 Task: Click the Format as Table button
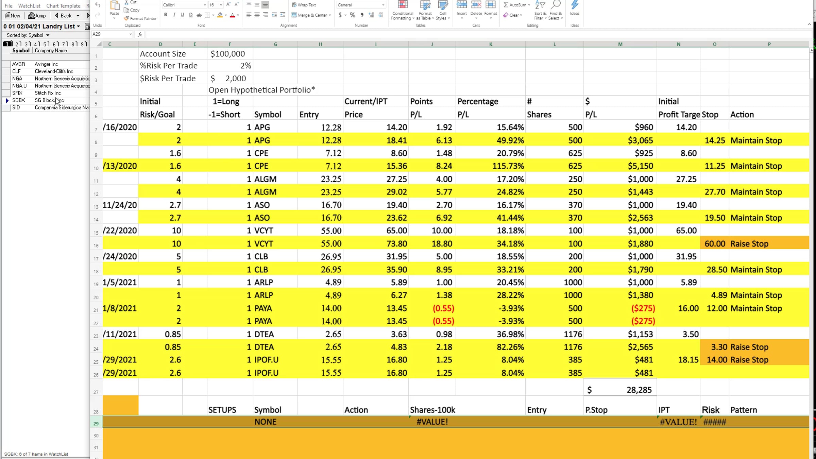(425, 10)
